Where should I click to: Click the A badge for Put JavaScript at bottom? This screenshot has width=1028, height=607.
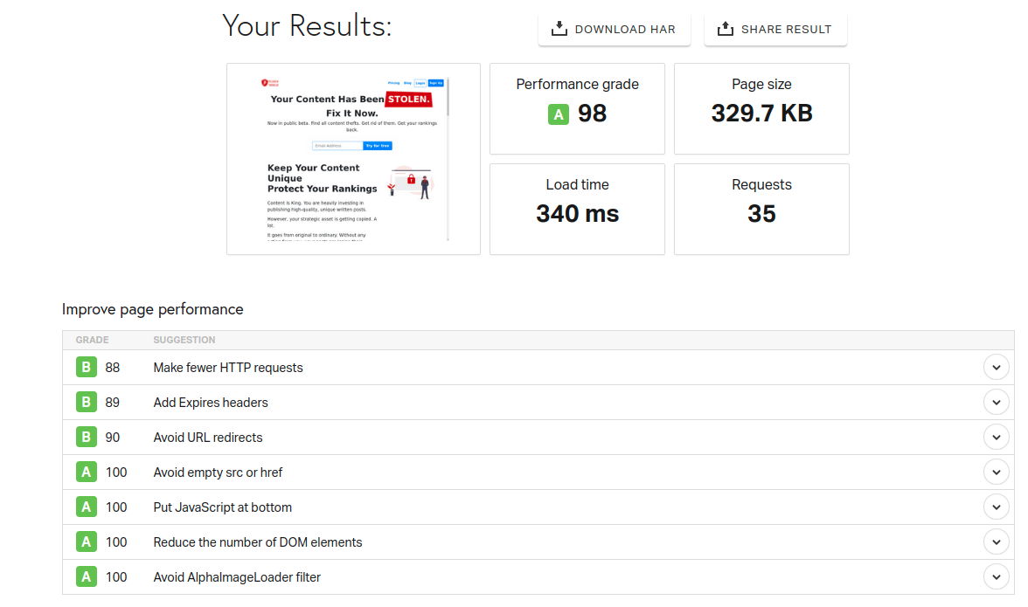[86, 507]
